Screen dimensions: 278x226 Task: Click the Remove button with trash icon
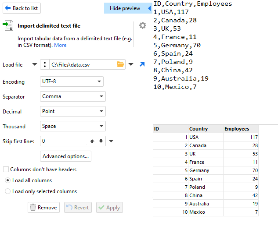click(x=43, y=208)
